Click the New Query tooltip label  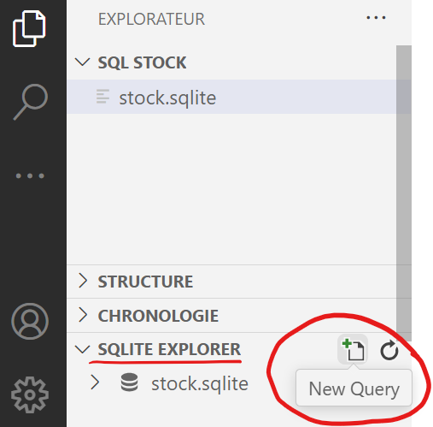pos(354,388)
